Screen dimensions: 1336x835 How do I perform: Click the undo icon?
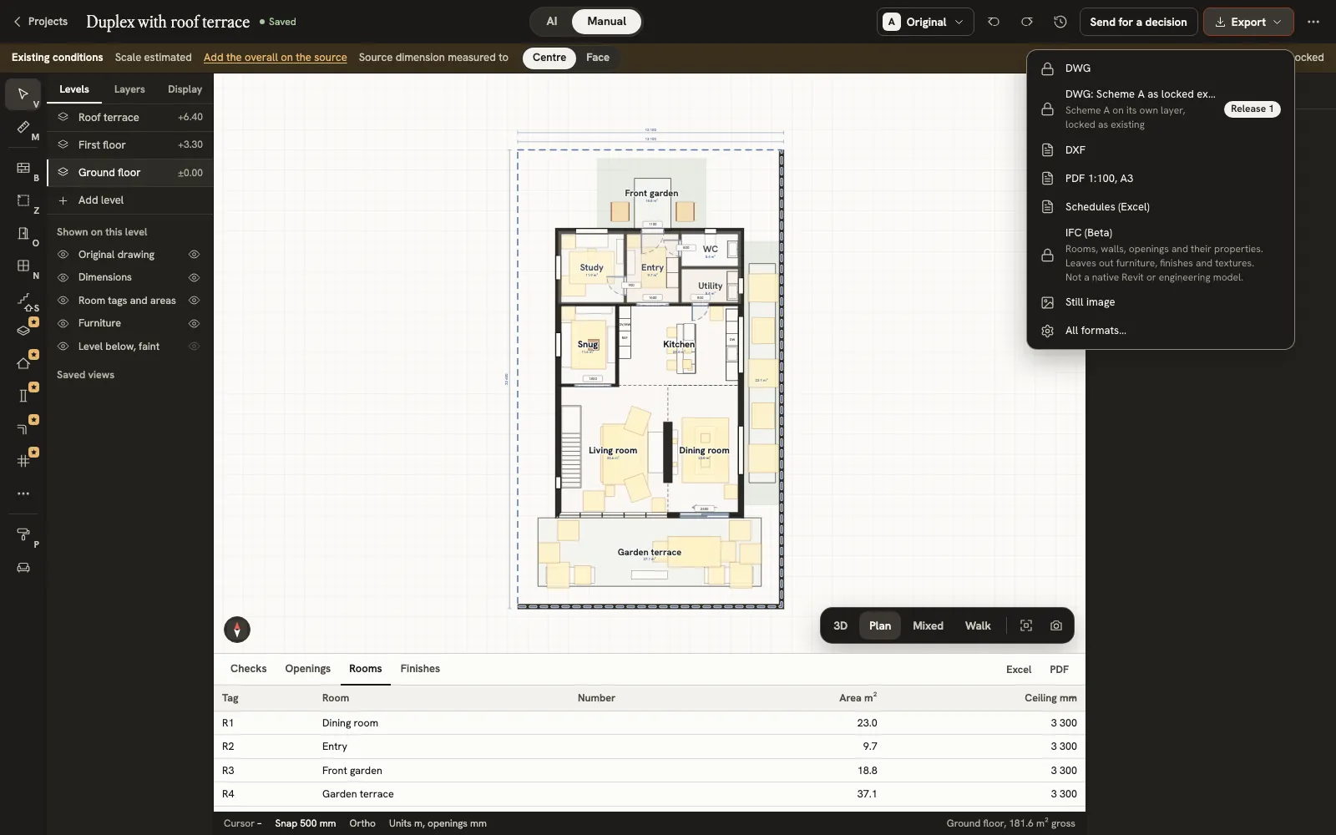click(x=994, y=22)
